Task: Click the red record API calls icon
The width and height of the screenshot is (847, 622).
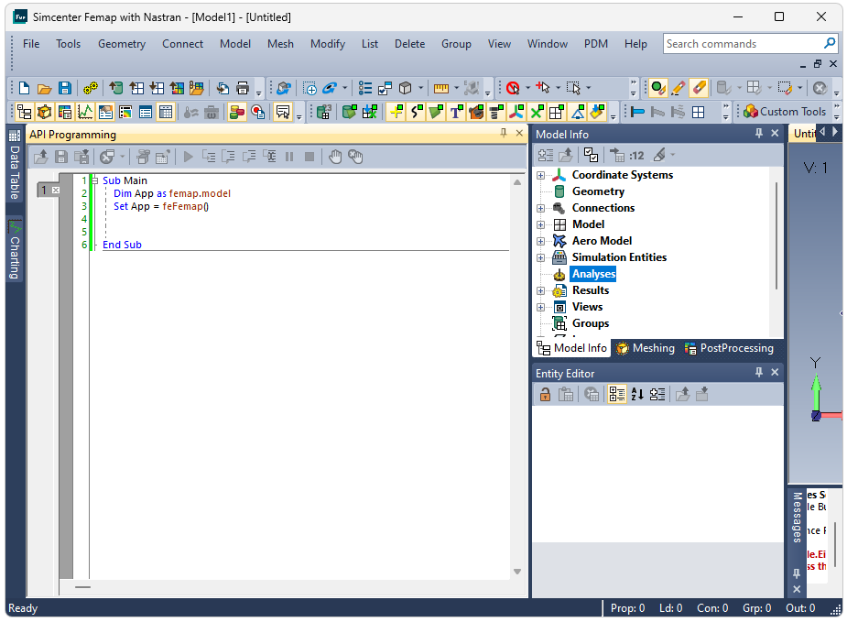Action: 257,112
